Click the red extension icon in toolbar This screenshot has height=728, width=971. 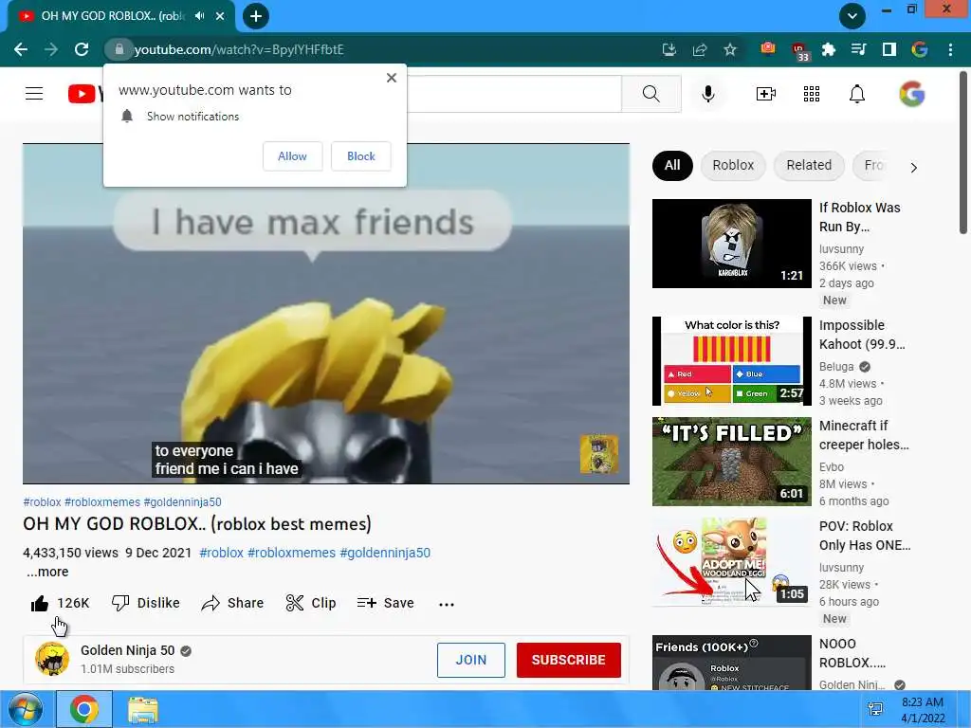(768, 48)
